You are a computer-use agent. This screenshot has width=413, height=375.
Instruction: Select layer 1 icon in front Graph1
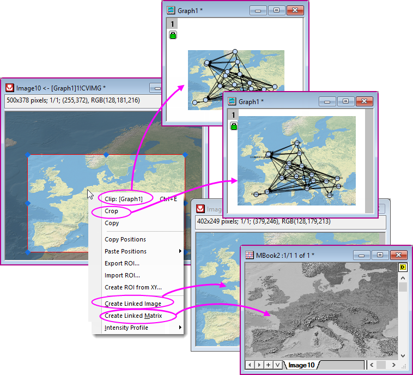click(x=233, y=115)
